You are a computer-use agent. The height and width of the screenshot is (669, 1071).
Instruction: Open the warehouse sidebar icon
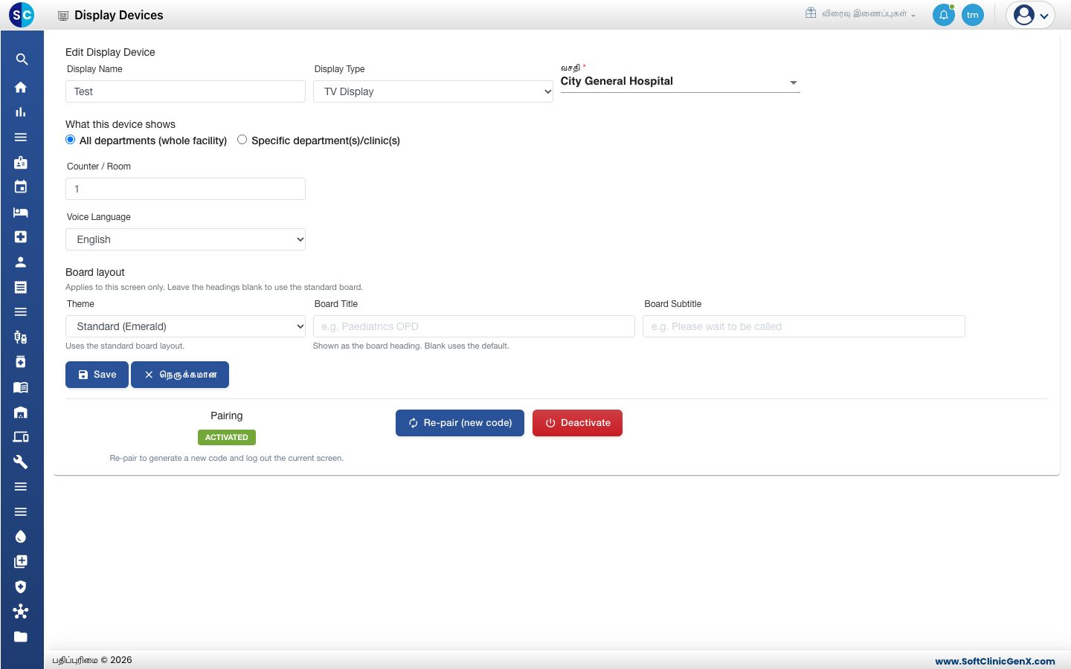click(21, 412)
